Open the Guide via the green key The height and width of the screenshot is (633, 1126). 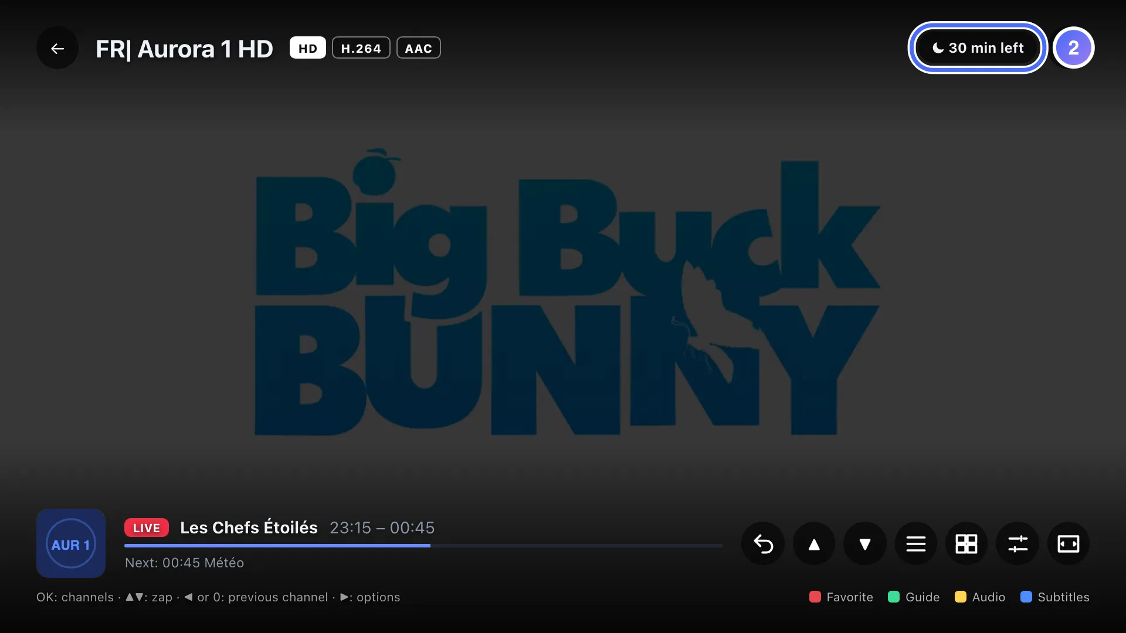pos(914,597)
